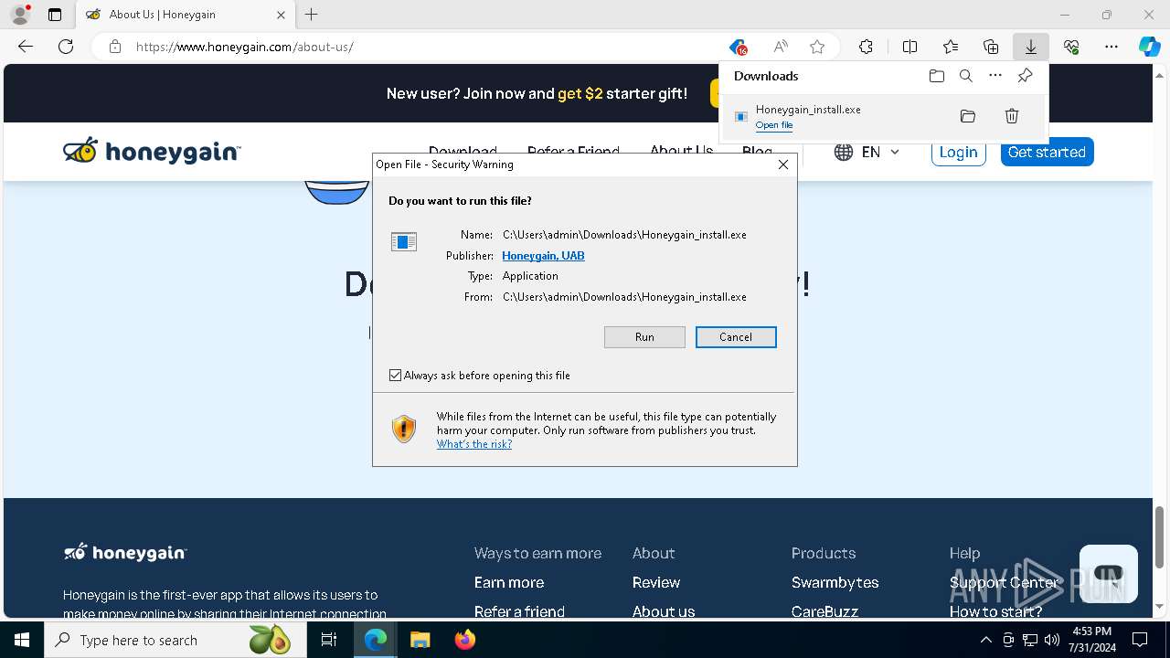Viewport: 1170px width, 658px height.
Task: Click Cancel in Security Warning dialog
Action: (x=736, y=337)
